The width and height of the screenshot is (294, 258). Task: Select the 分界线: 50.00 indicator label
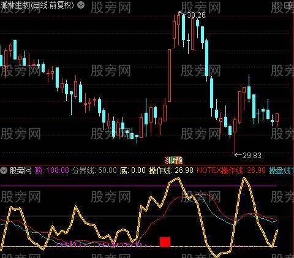pos(94,170)
